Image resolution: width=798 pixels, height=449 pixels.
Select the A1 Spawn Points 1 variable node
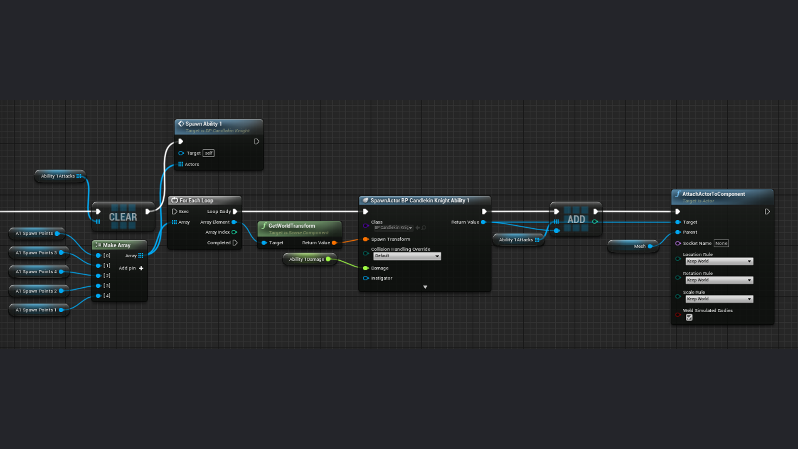39,310
